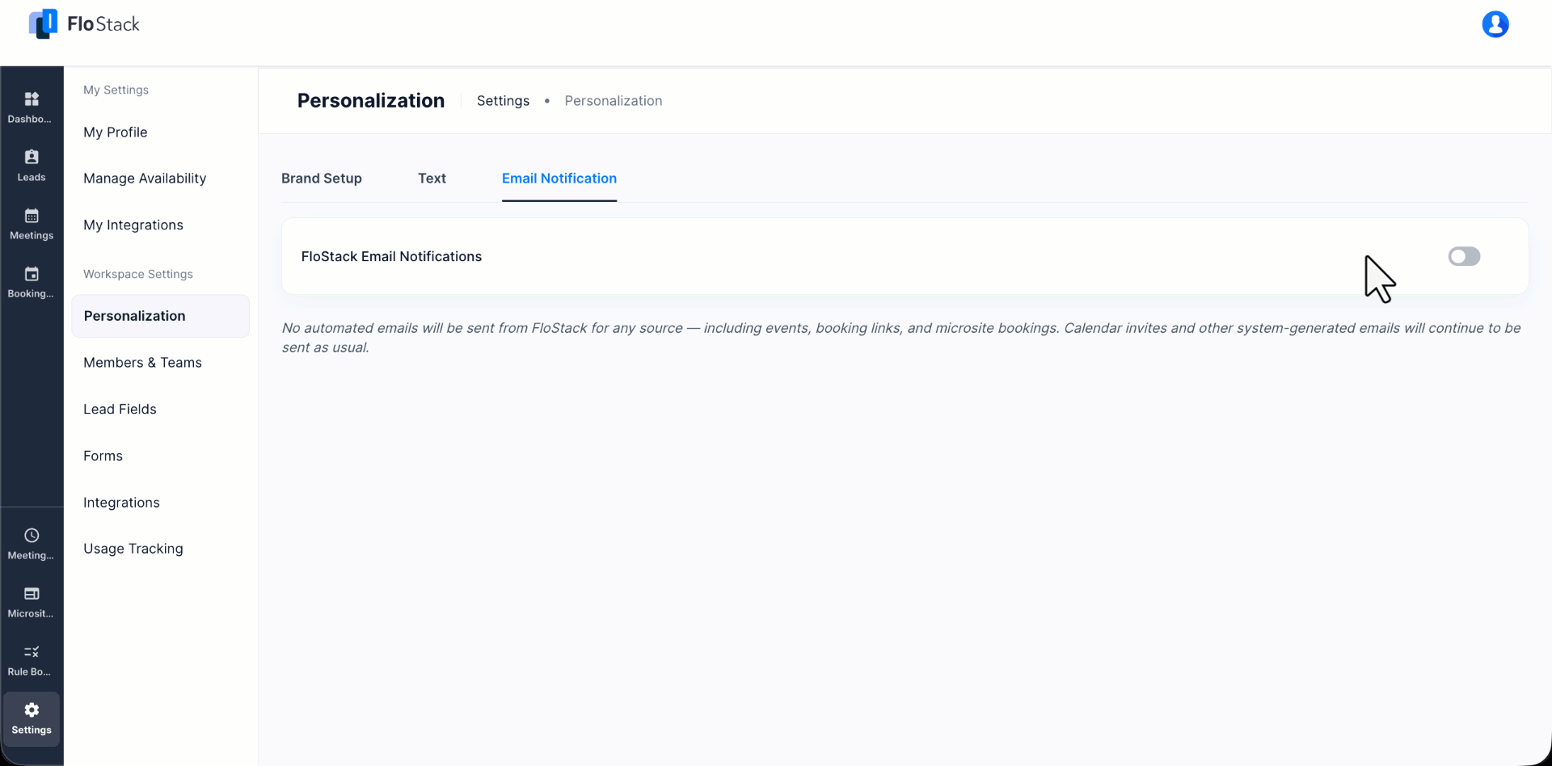Select Personalization in workspace settings

pos(160,316)
